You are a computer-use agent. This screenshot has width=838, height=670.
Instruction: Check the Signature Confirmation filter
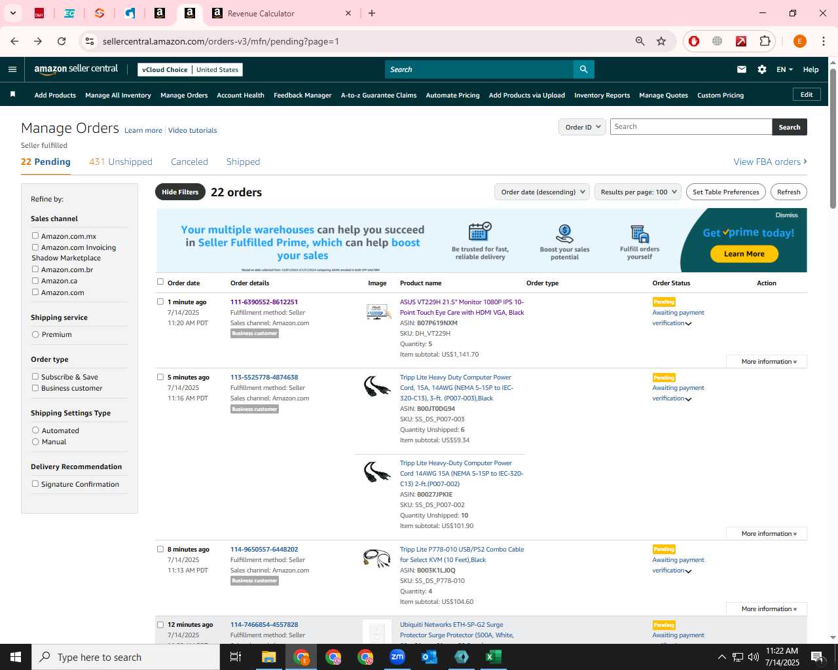pos(35,484)
